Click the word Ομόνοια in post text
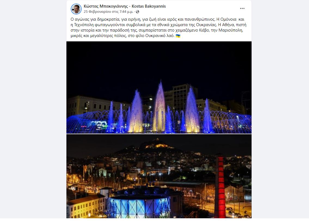This screenshot has width=309, height=221. pos(228,19)
